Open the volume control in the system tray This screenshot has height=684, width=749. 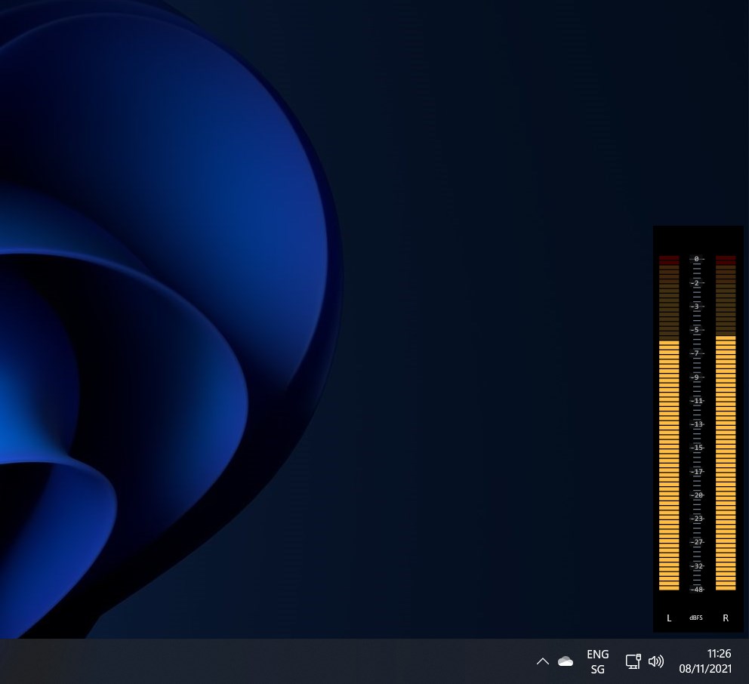point(655,661)
